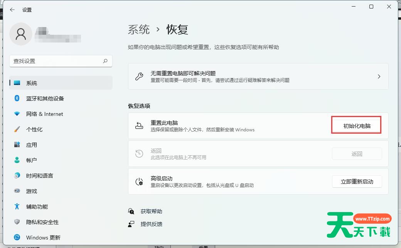Open 网络 & Internet via Wi-Fi icon
Viewport: 401px width, 248px height.
[17, 114]
